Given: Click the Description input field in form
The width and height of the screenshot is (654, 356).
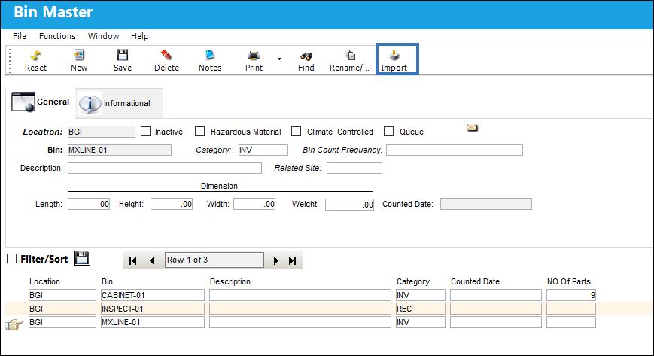Looking at the screenshot, I should pos(165,168).
